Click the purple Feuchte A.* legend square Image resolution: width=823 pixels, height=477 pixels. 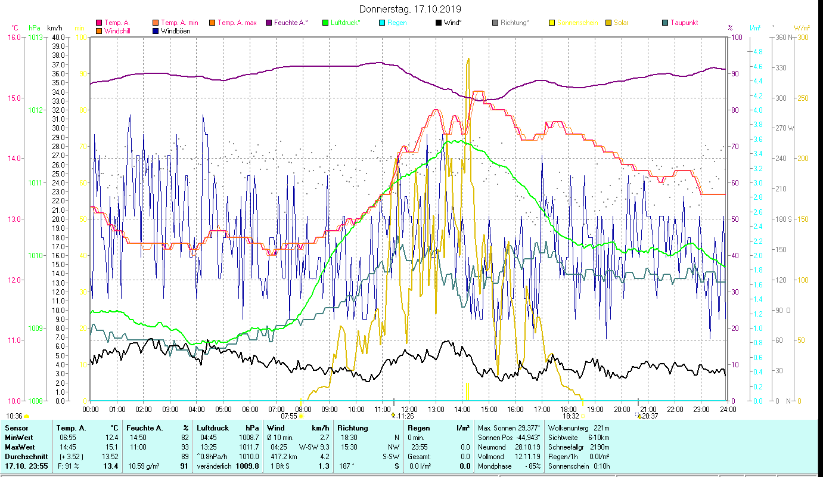point(269,23)
